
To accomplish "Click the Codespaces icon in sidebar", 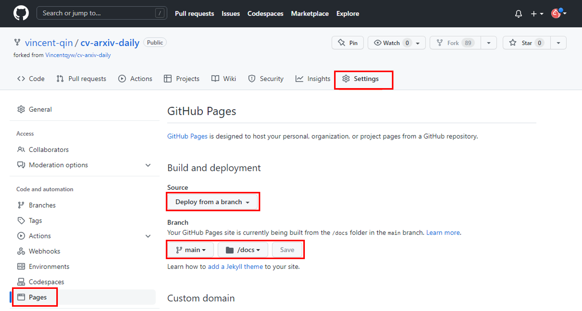I will pos(21,282).
